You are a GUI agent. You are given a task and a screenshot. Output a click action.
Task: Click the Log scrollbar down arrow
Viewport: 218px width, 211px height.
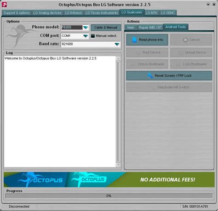118,165
